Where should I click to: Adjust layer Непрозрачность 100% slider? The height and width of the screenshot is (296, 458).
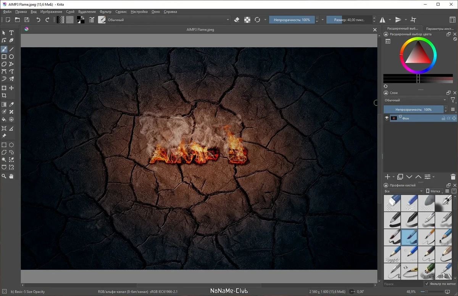[414, 109]
